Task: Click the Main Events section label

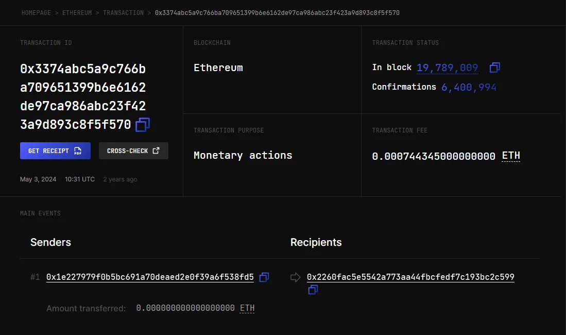Action: pyautogui.click(x=40, y=213)
